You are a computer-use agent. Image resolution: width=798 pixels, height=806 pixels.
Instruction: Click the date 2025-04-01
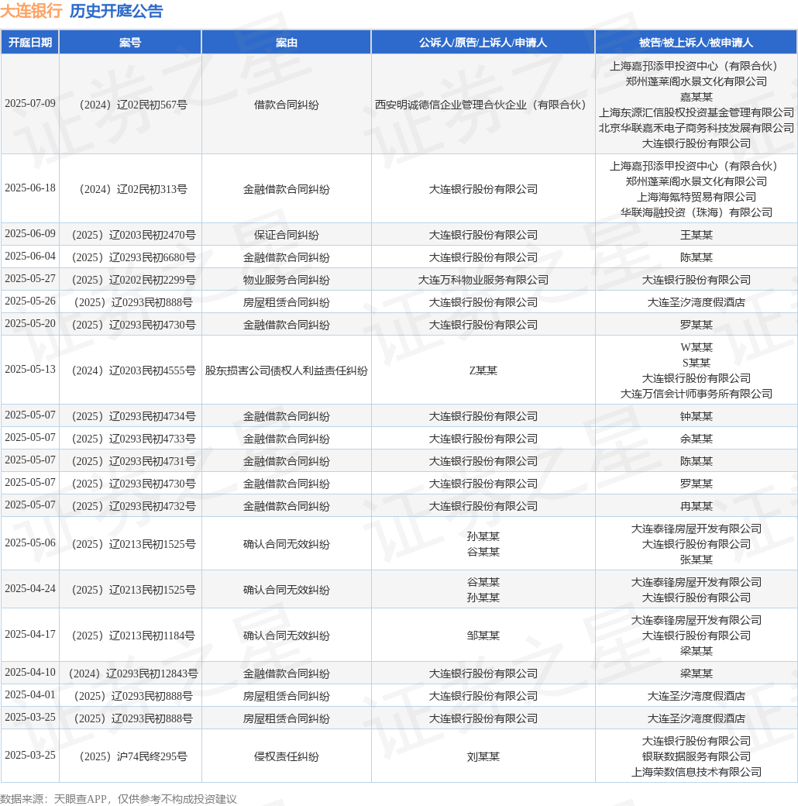click(30, 695)
